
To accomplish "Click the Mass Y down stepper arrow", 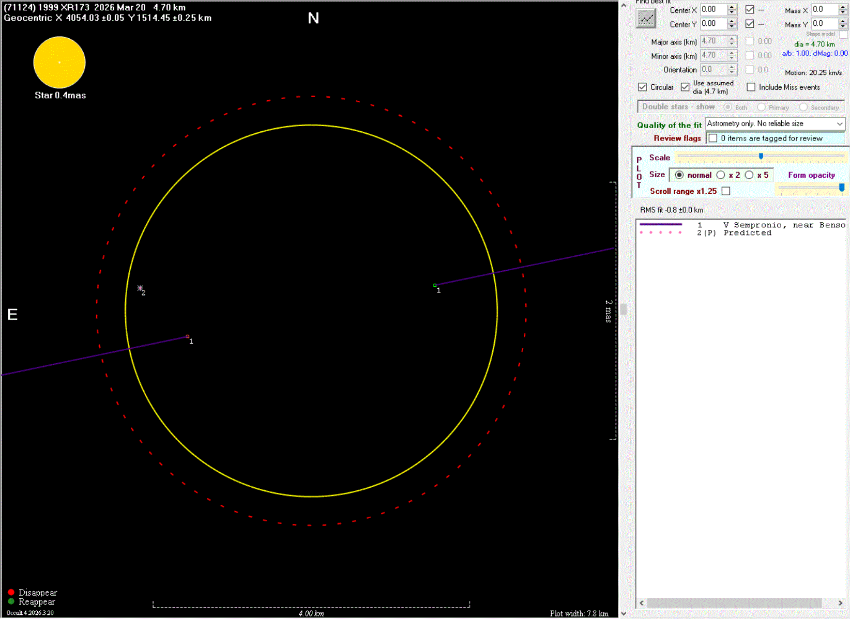I will pos(843,26).
